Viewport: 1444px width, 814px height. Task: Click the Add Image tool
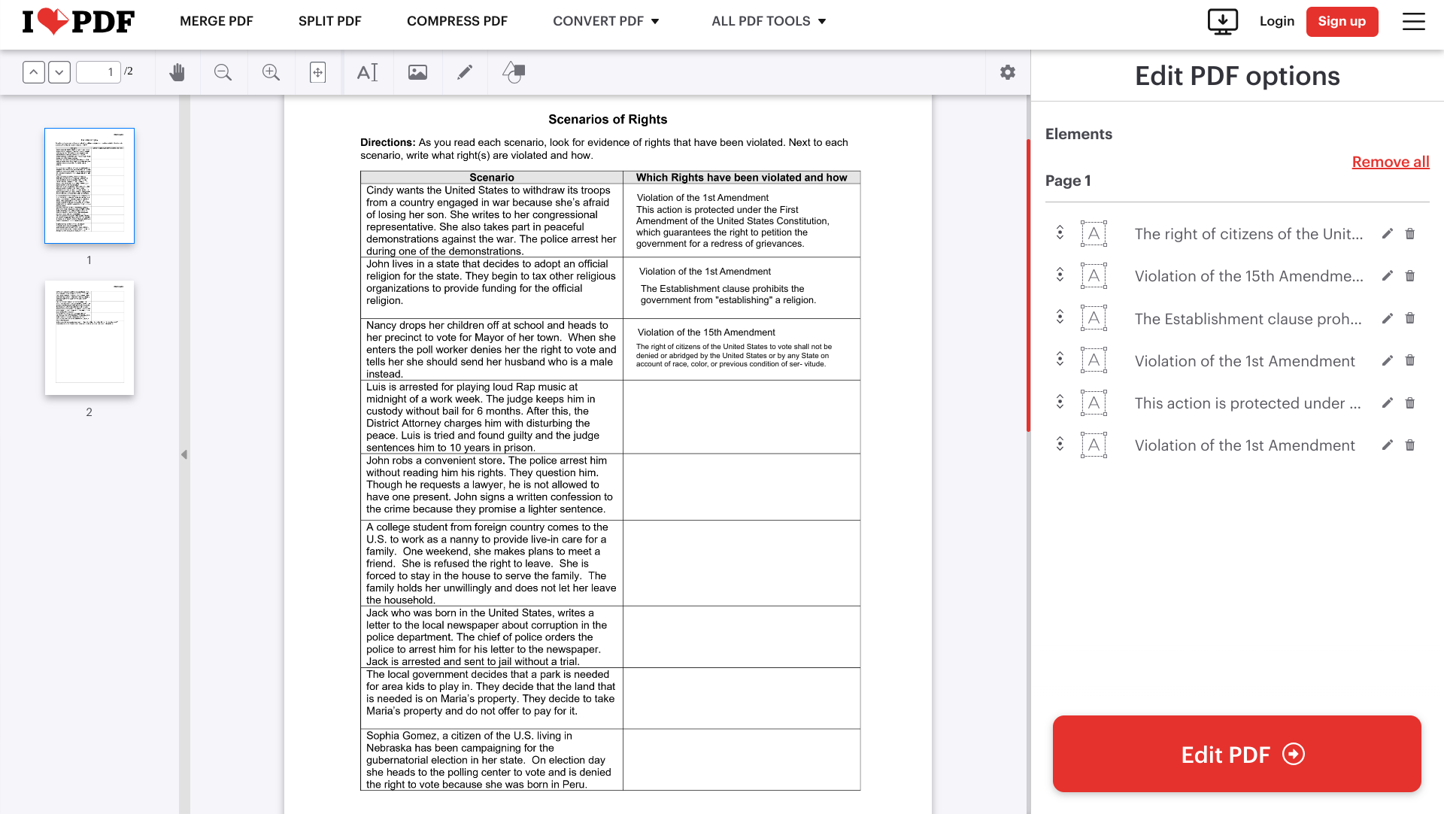417,72
